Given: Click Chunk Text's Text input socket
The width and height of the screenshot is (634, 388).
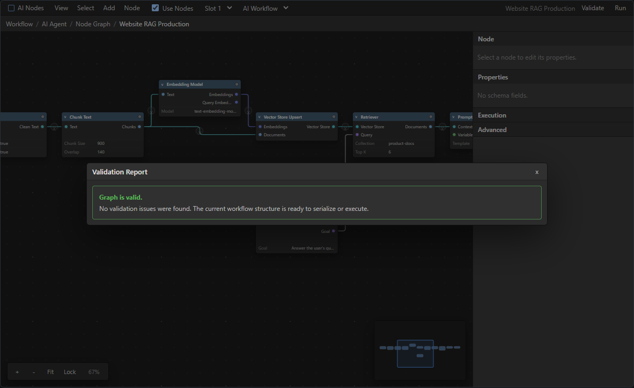Looking at the screenshot, I should 66,127.
